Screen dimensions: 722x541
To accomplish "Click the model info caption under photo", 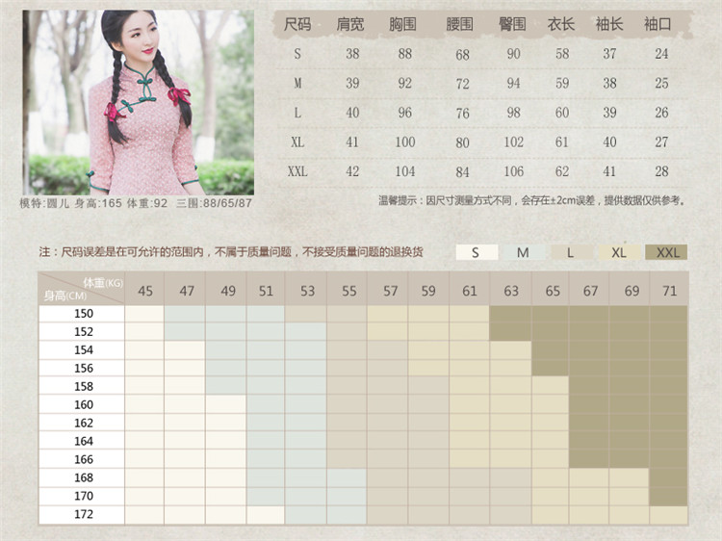I will 137,203.
